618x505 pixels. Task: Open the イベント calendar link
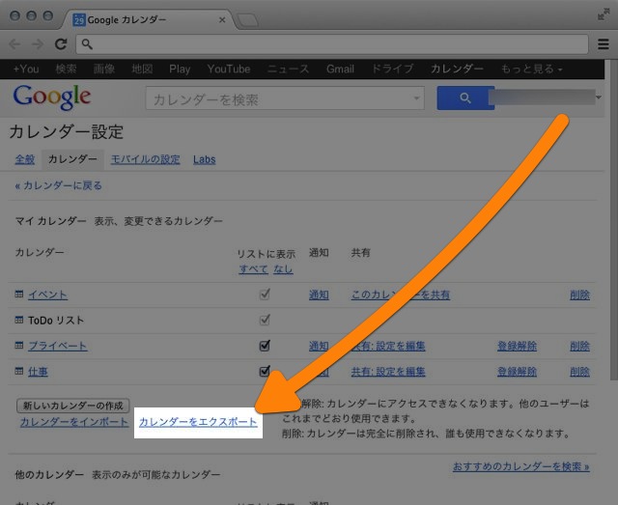point(47,295)
